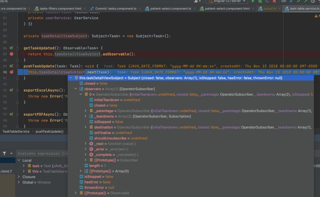Expand the destination node
Screen dimensions: 320x197
pos(86,127)
